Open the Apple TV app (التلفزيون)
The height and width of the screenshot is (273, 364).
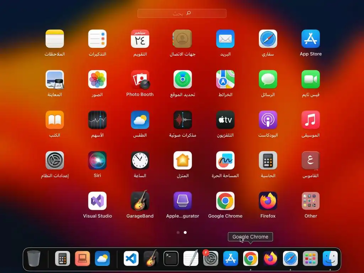tap(225, 120)
